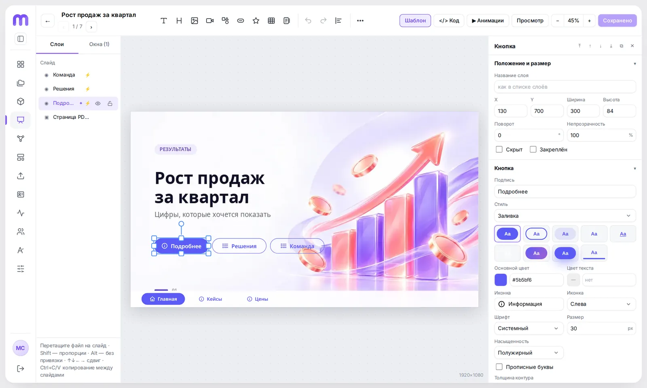Open the Насыщенность dropdown Полужирный
The image size is (647, 388).
pyautogui.click(x=529, y=353)
